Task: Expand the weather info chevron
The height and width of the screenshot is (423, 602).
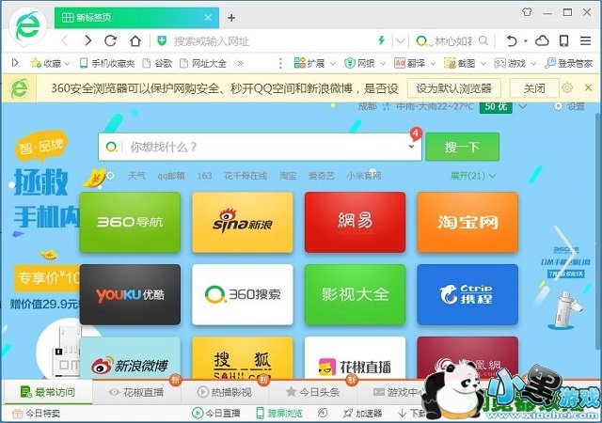Action: click(523, 106)
